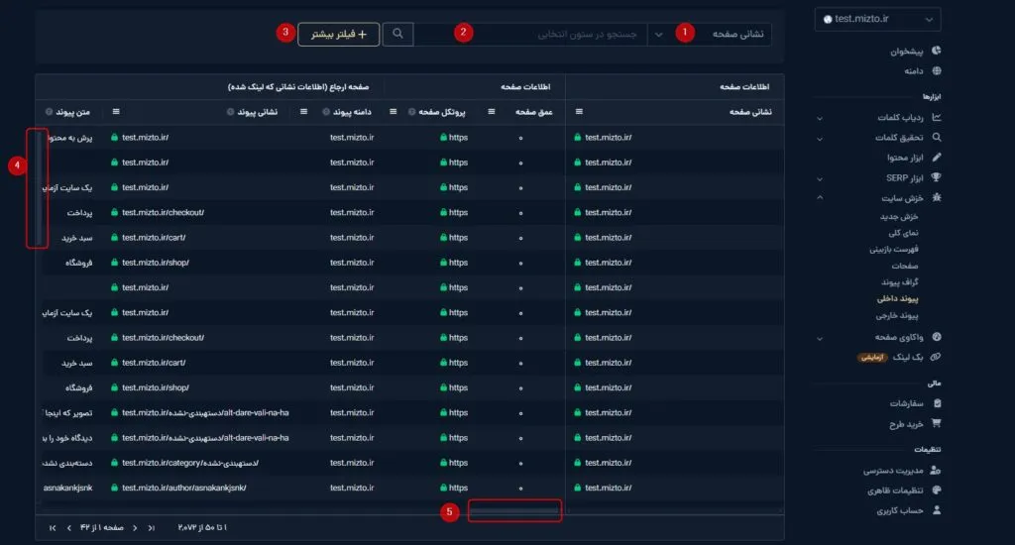Click the table's horizontal scrollbar thumb

coord(514,510)
